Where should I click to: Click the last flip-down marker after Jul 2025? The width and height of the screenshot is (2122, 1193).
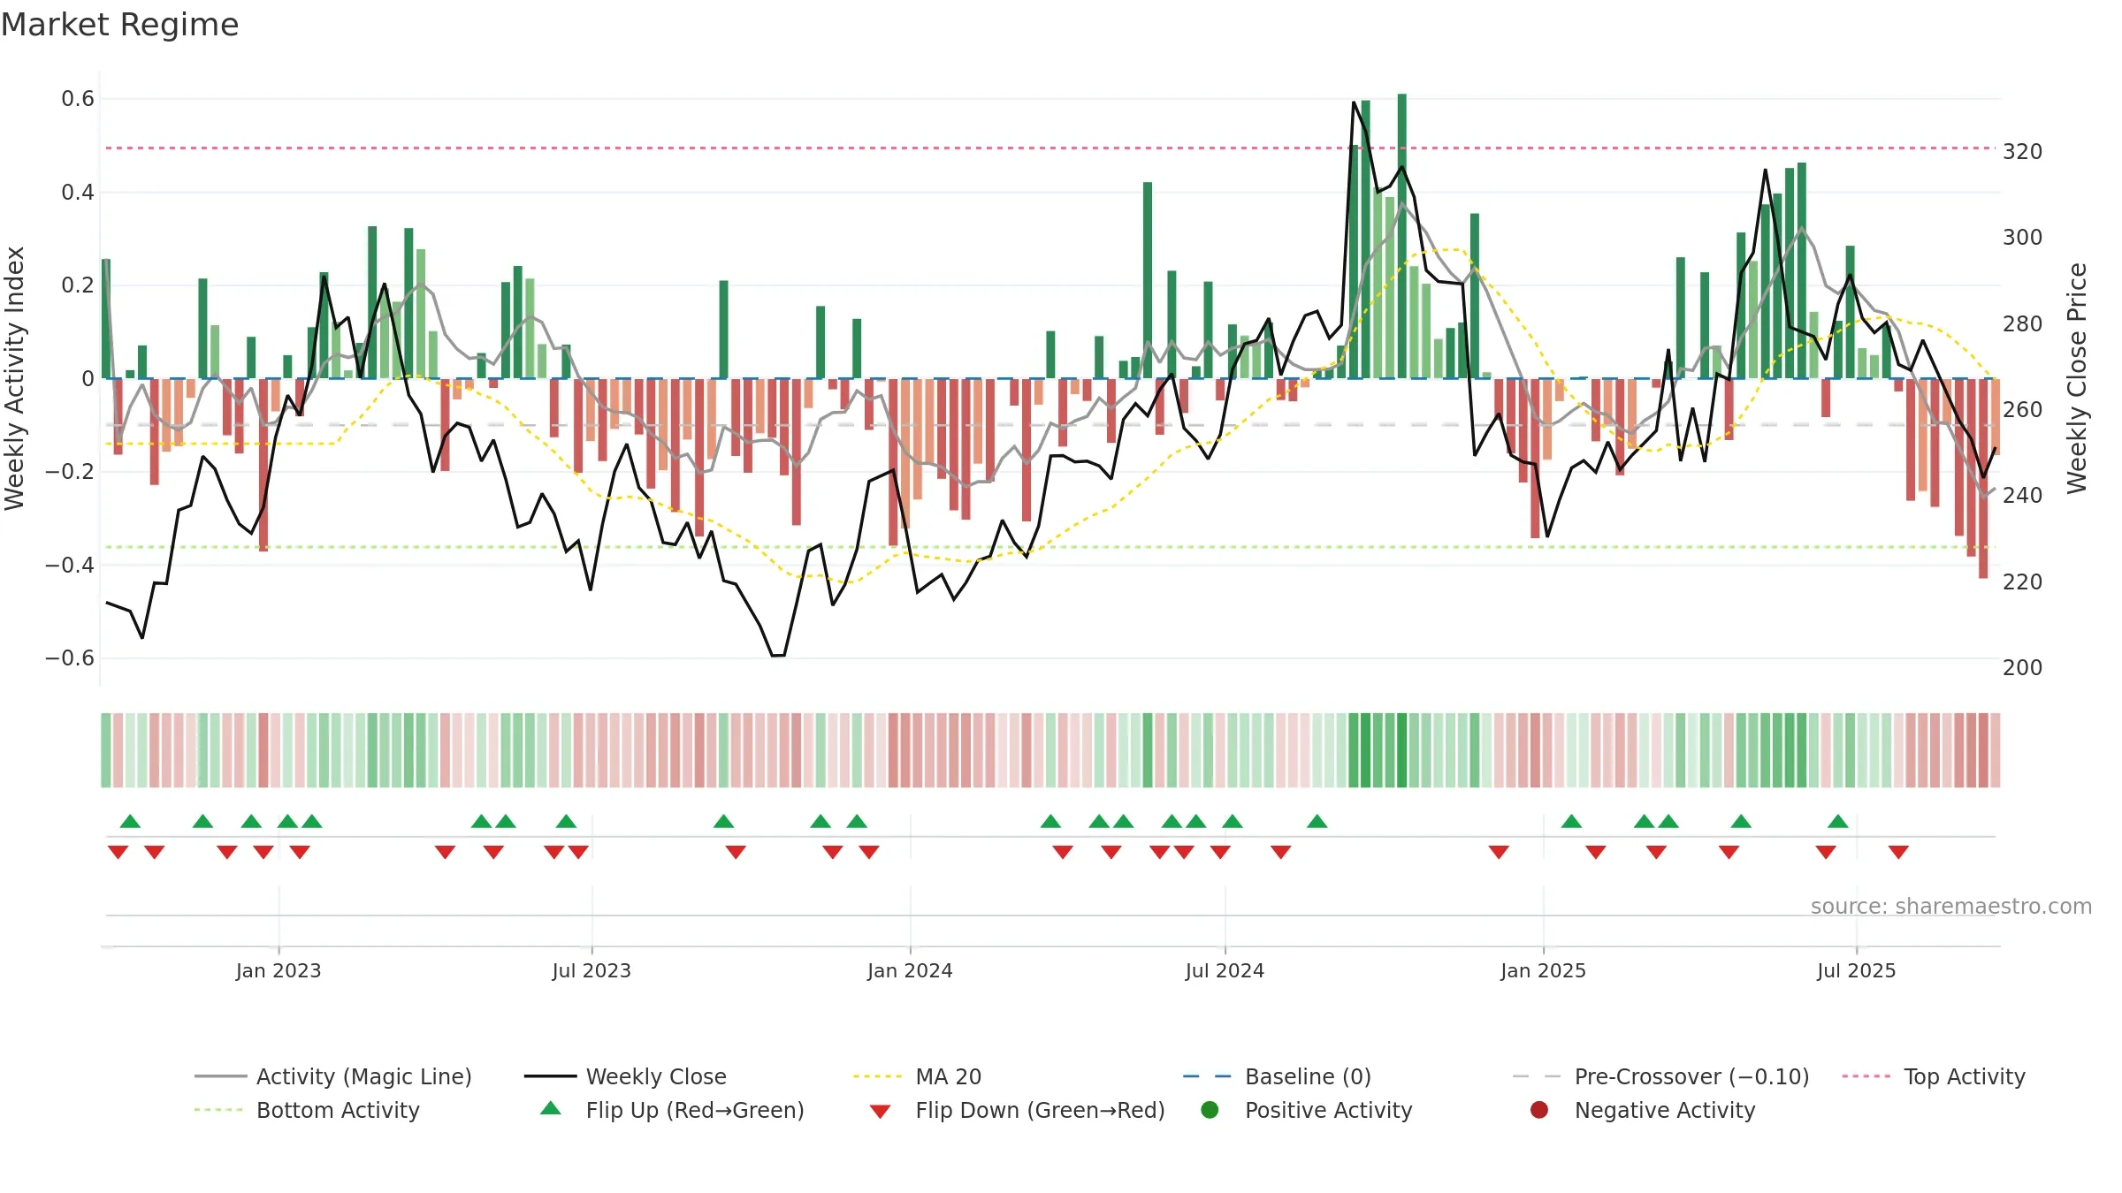coord(1898,852)
